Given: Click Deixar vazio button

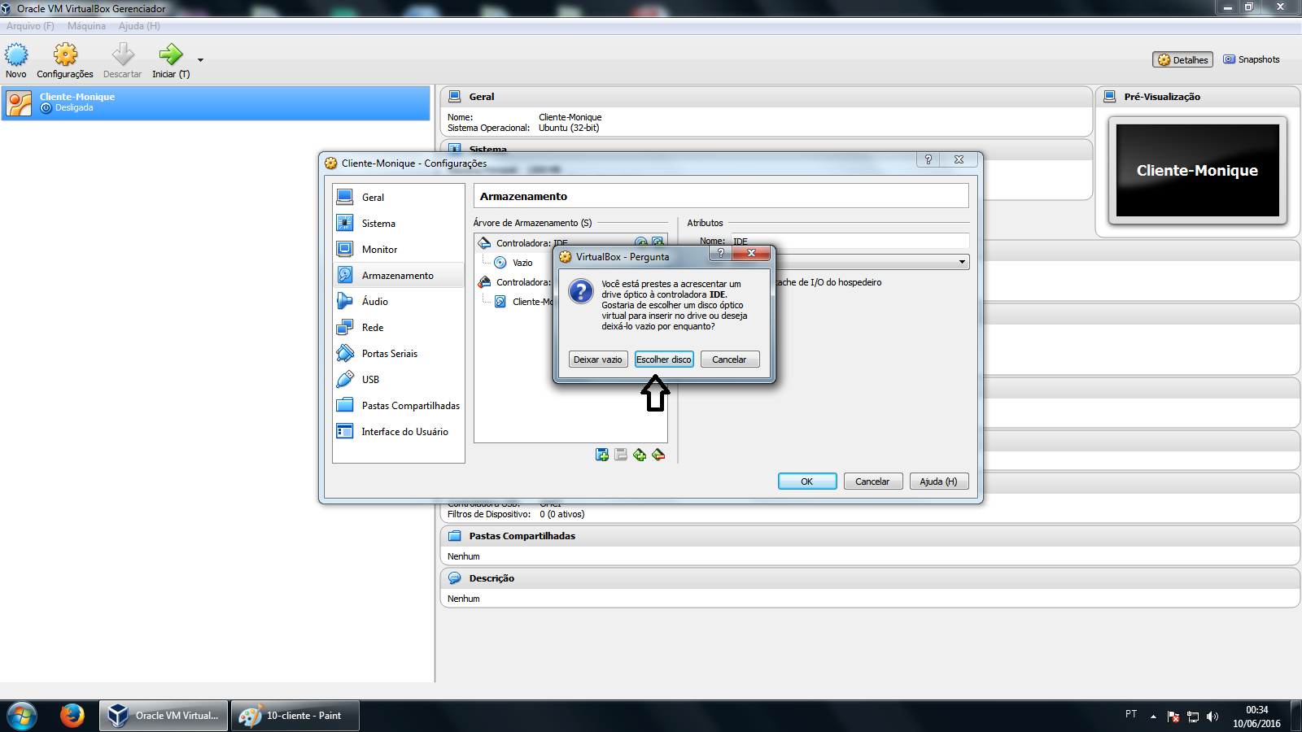Looking at the screenshot, I should click(597, 359).
